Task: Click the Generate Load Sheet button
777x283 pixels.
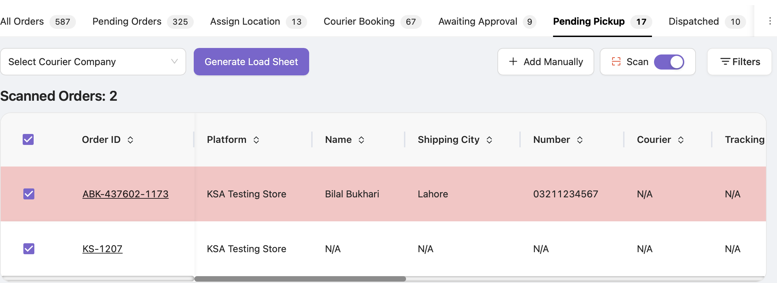Action: [251, 62]
